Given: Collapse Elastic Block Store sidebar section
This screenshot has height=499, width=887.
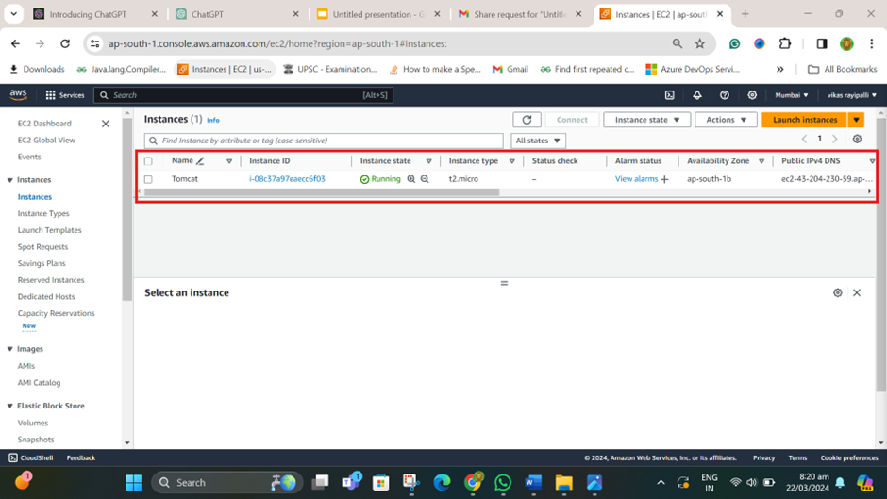Looking at the screenshot, I should [x=9, y=406].
